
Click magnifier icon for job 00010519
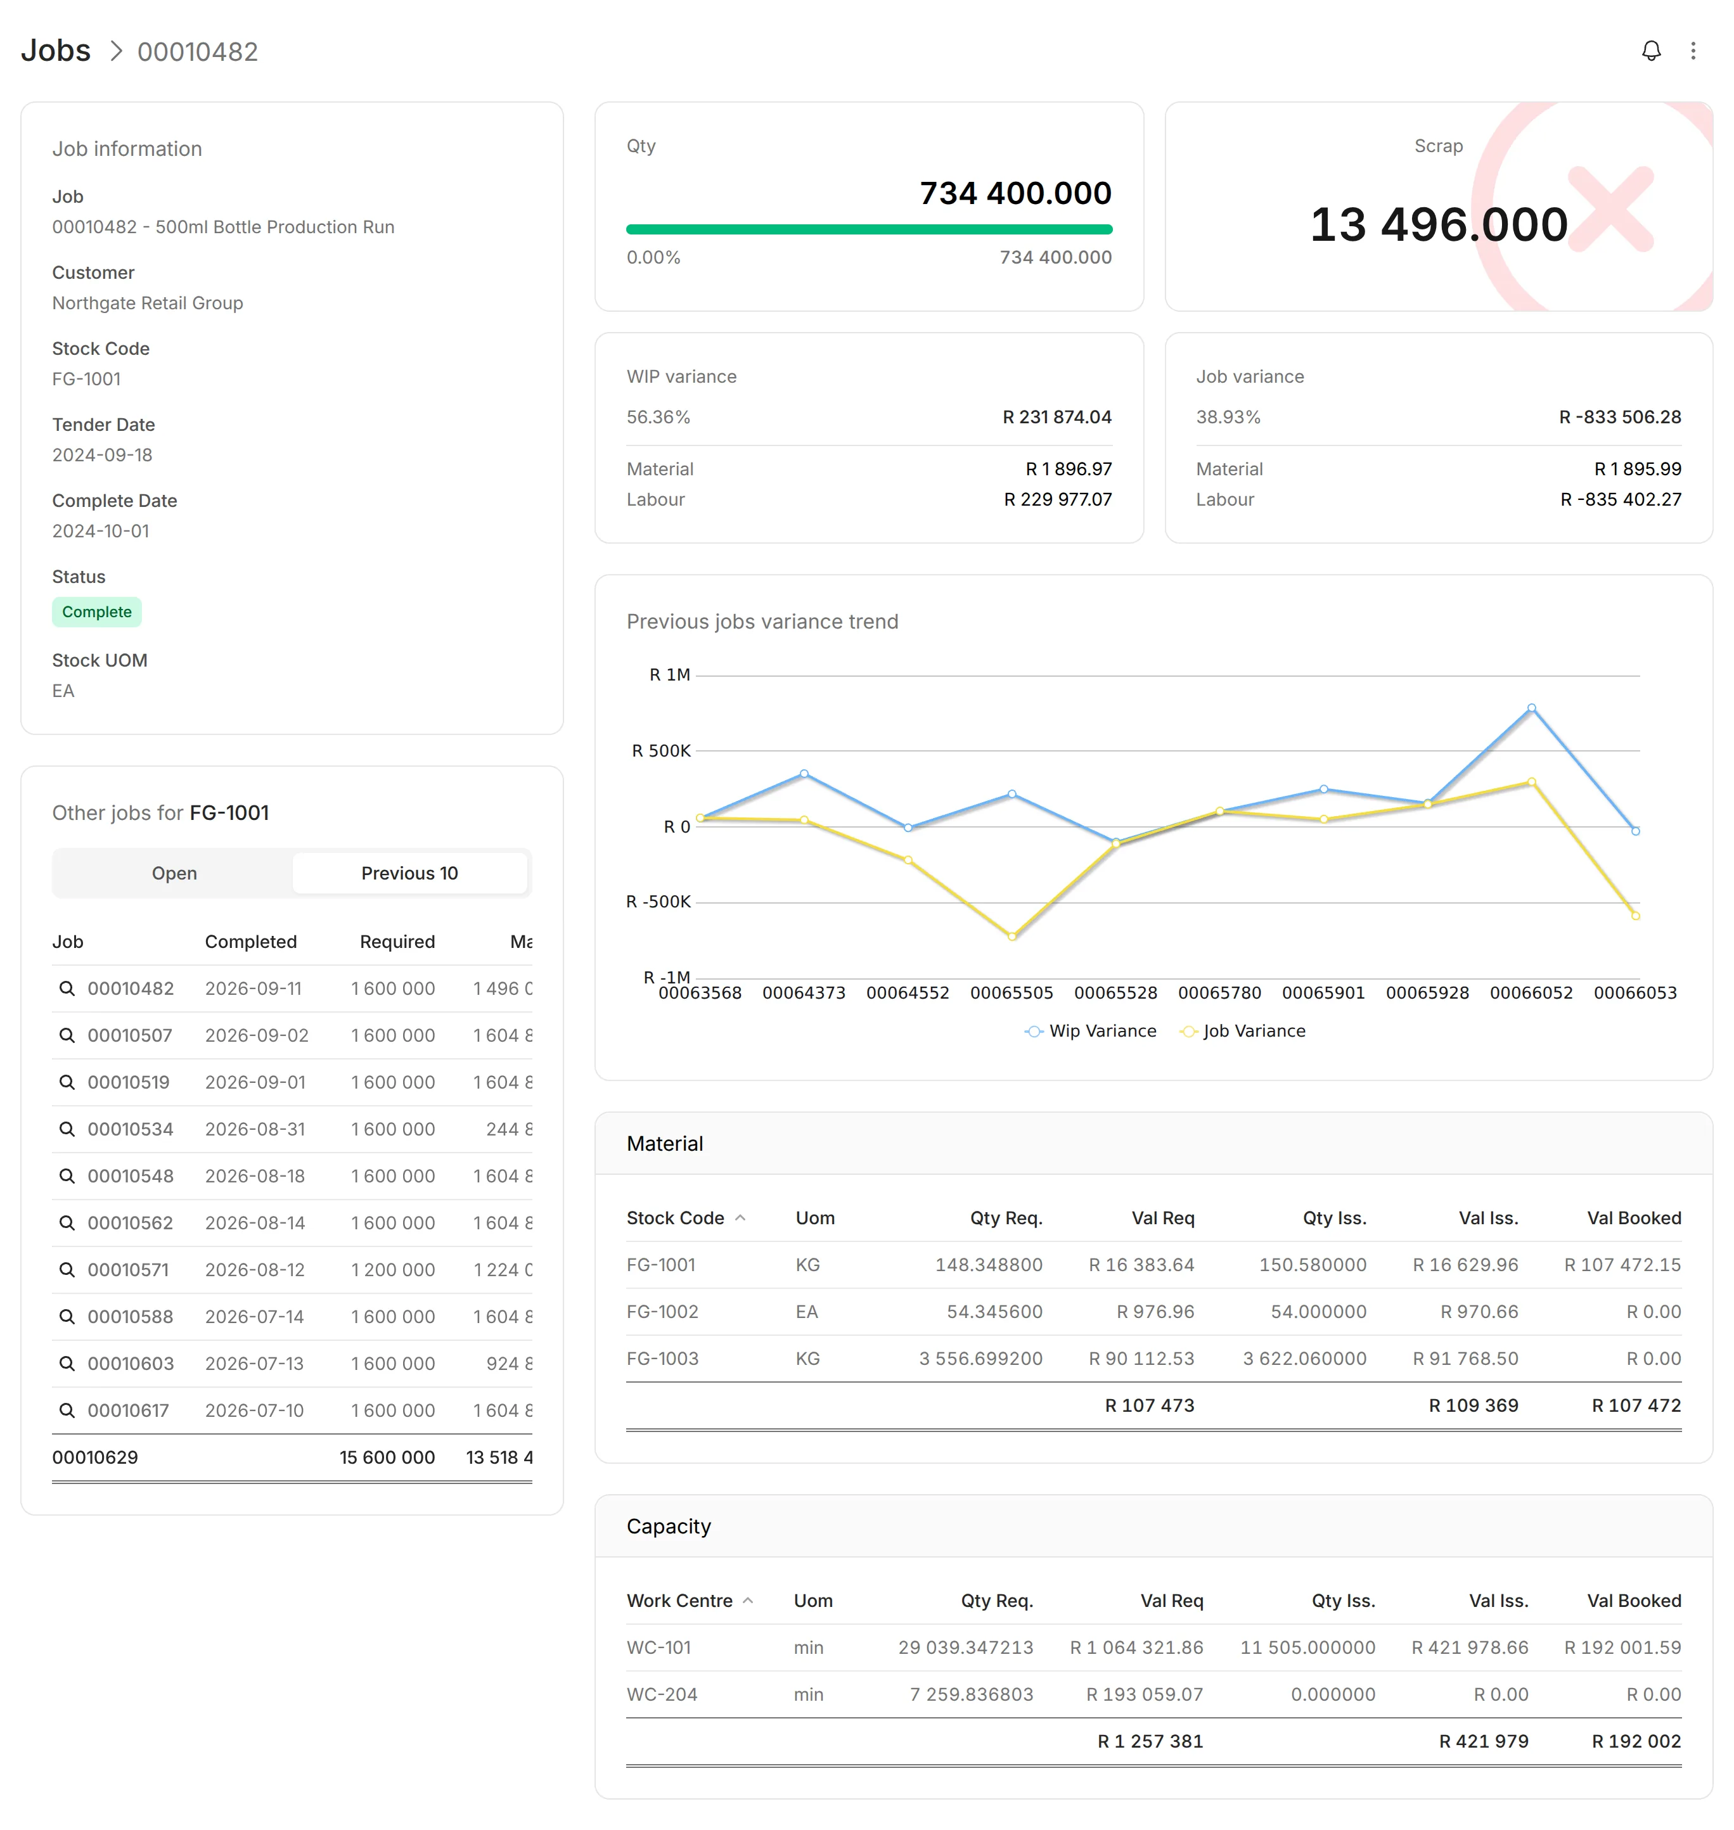pyautogui.click(x=67, y=1082)
